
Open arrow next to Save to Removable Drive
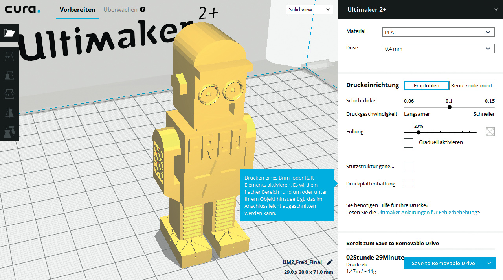[489, 263]
